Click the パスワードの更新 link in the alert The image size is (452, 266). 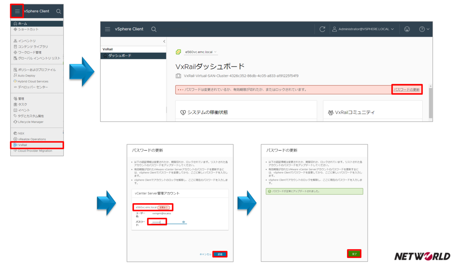(406, 90)
